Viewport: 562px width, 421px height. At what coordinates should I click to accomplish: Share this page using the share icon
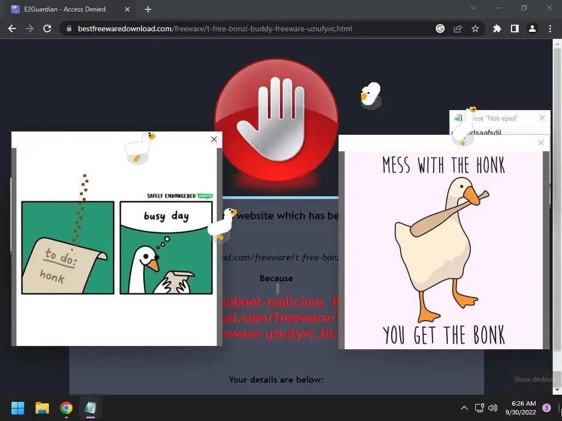pyautogui.click(x=458, y=29)
